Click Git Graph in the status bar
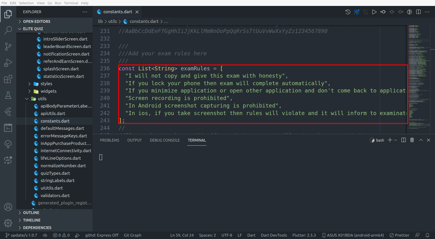 132,235
